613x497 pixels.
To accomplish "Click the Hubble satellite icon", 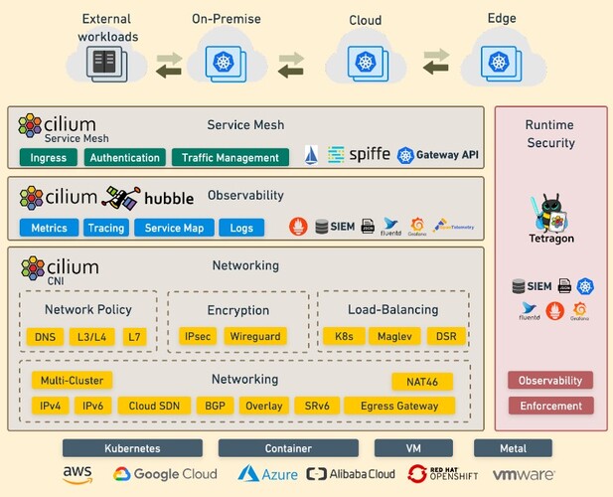I will tap(121, 198).
